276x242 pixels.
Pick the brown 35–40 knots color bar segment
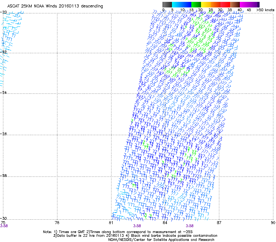coord(235,4)
